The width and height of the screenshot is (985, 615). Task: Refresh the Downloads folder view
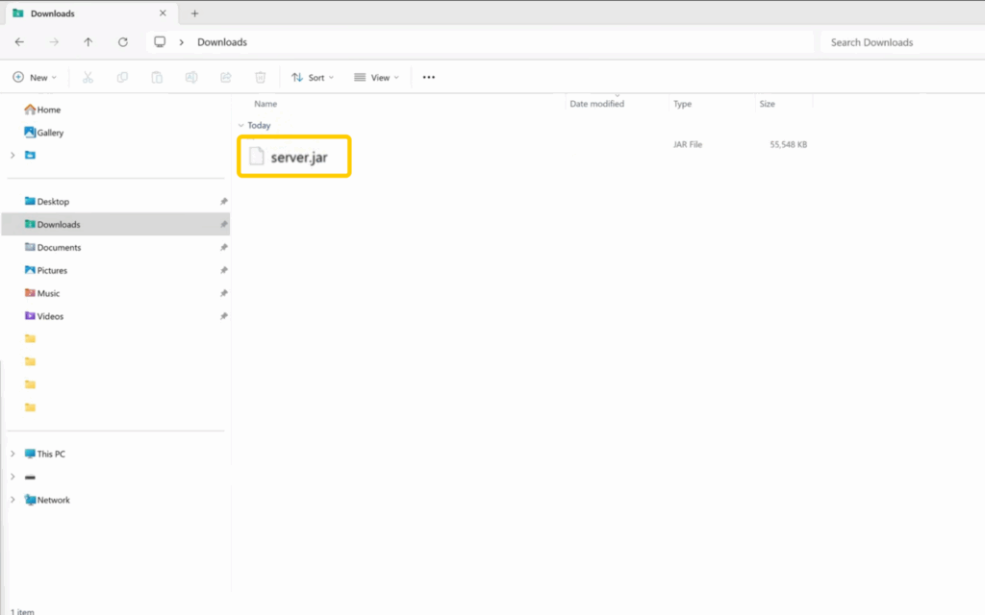point(123,42)
